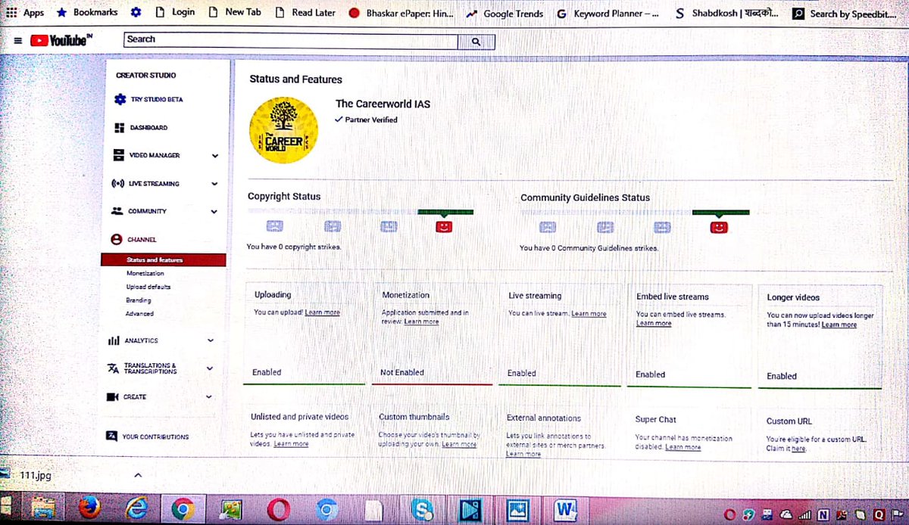Focus the YouTube search field
The width and height of the screenshot is (909, 525).
[x=291, y=40]
